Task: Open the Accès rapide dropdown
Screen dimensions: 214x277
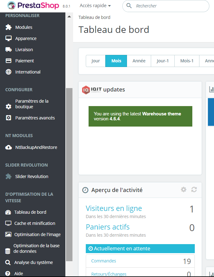Action: pos(95,6)
